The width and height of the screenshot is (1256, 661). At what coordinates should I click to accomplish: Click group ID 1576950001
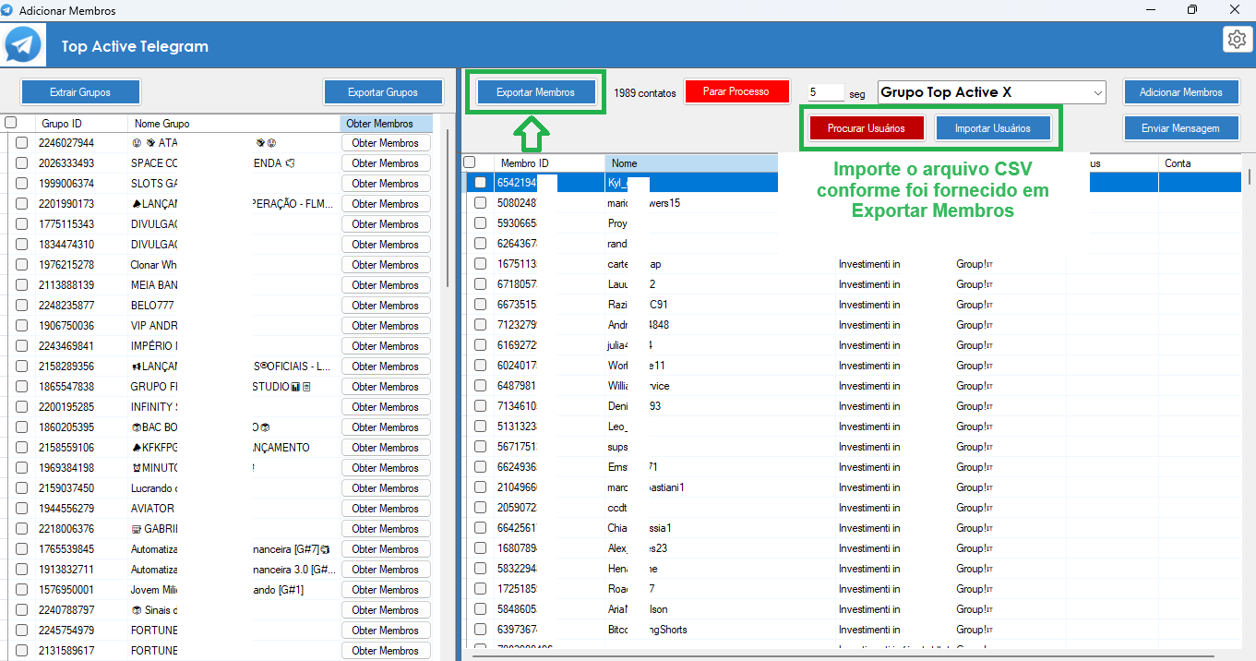tap(66, 590)
